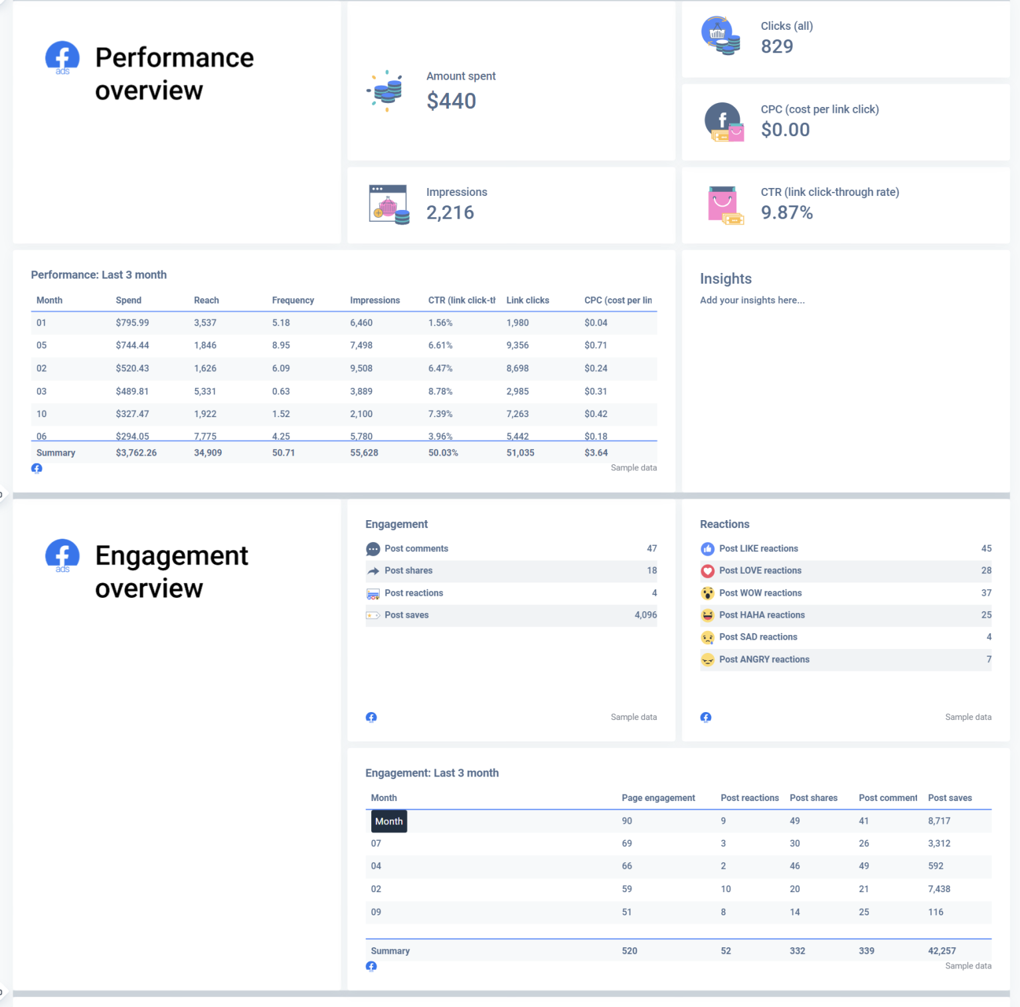This screenshot has width=1020, height=1007.
Task: Click the Sample data link under the Performance table
Action: pyautogui.click(x=634, y=468)
